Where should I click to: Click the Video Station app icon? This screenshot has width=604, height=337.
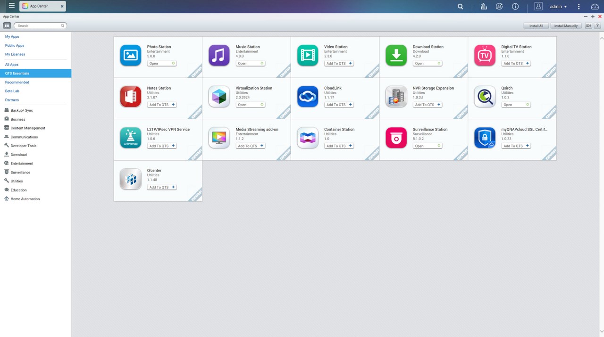pos(308,55)
